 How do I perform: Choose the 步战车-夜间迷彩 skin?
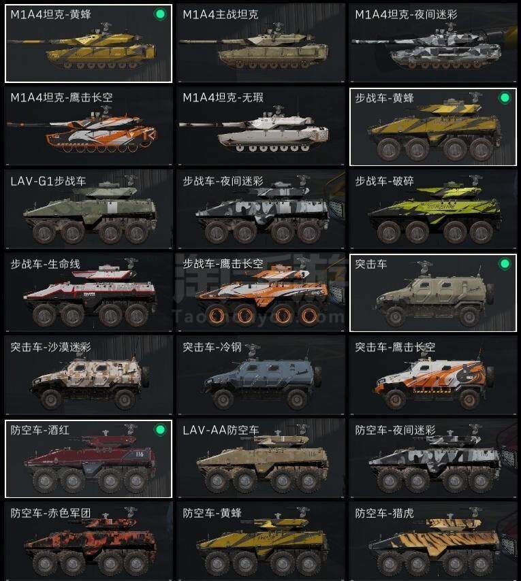(261, 210)
